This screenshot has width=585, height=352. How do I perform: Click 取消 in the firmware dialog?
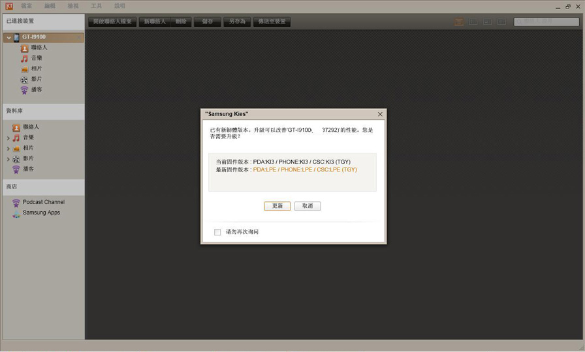[x=308, y=206]
